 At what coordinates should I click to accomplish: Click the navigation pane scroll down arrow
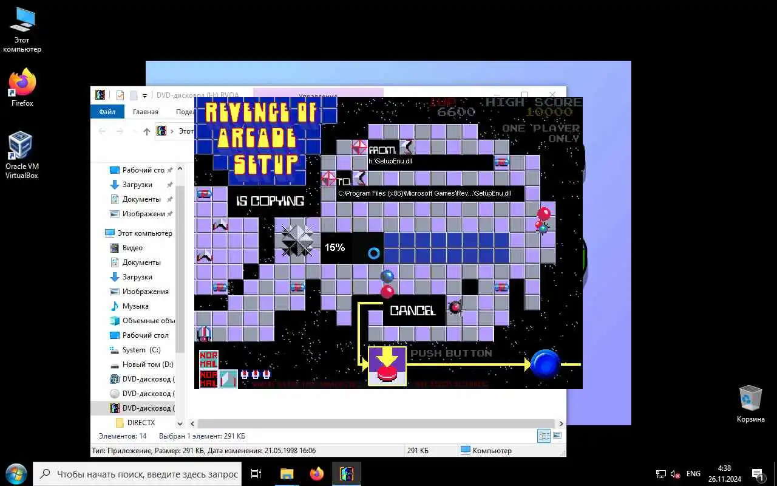[180, 423]
